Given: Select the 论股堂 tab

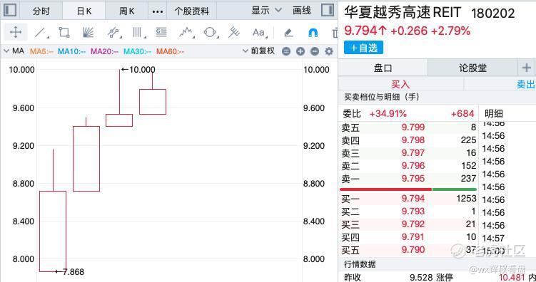Looking at the screenshot, I should [472, 68].
